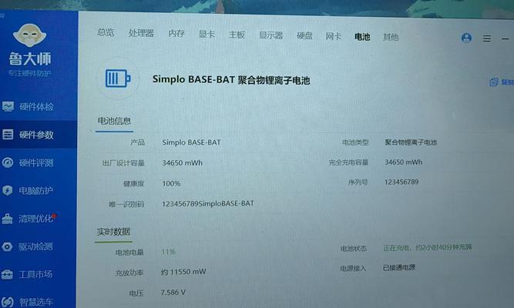
Task: Switch to the 内存 tab
Action: coord(176,33)
